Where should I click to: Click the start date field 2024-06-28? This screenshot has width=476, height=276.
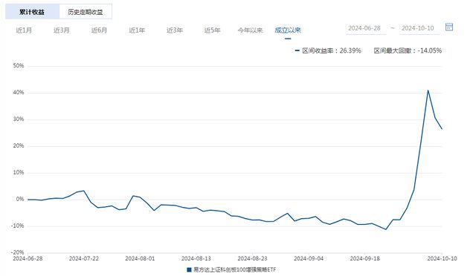[366, 28]
